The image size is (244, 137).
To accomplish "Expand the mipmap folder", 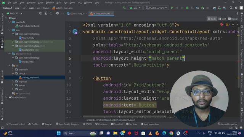I will pyautogui.click(x=13, y=81).
